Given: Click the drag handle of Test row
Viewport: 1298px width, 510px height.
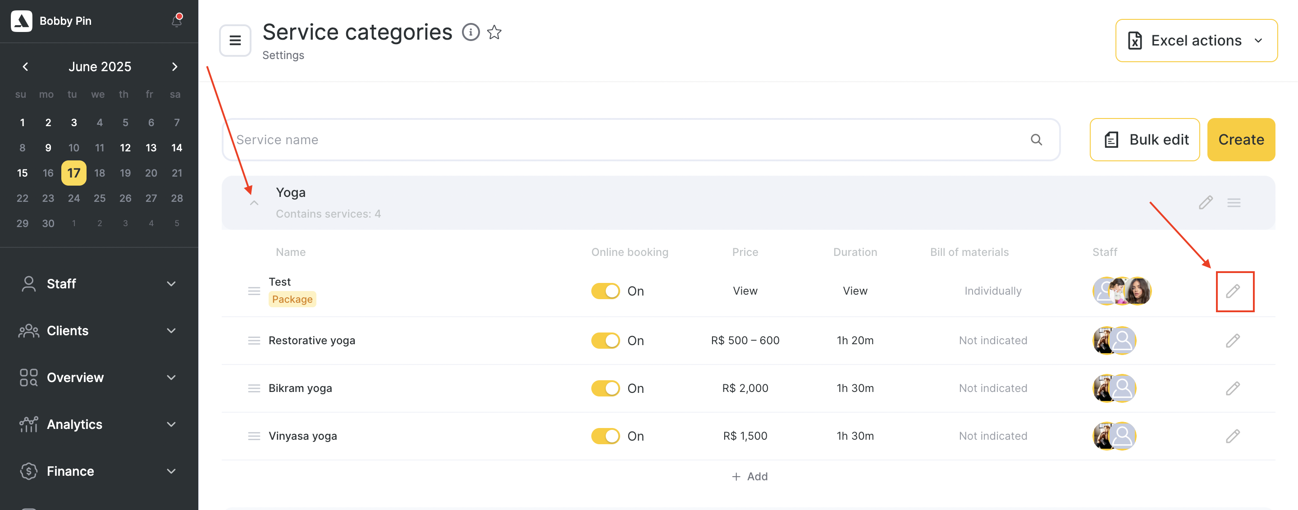Looking at the screenshot, I should pos(254,291).
